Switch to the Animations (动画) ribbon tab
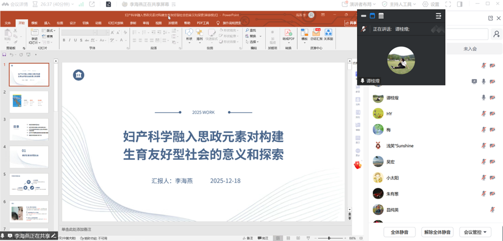 click(98, 23)
